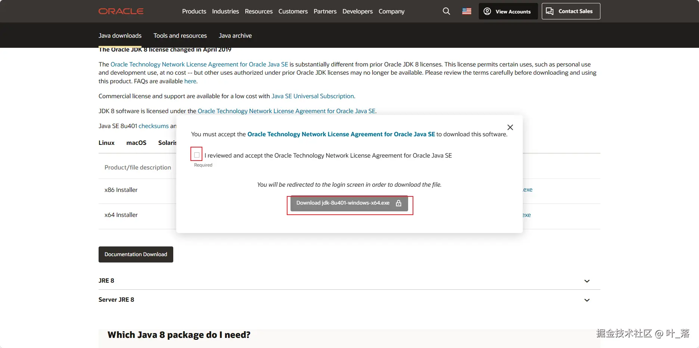
Task: Select the Solaris platform tab
Action: (x=167, y=143)
